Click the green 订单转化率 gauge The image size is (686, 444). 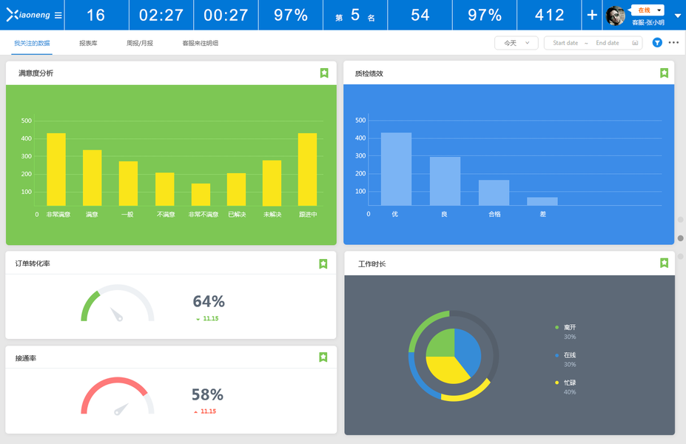pos(117,303)
